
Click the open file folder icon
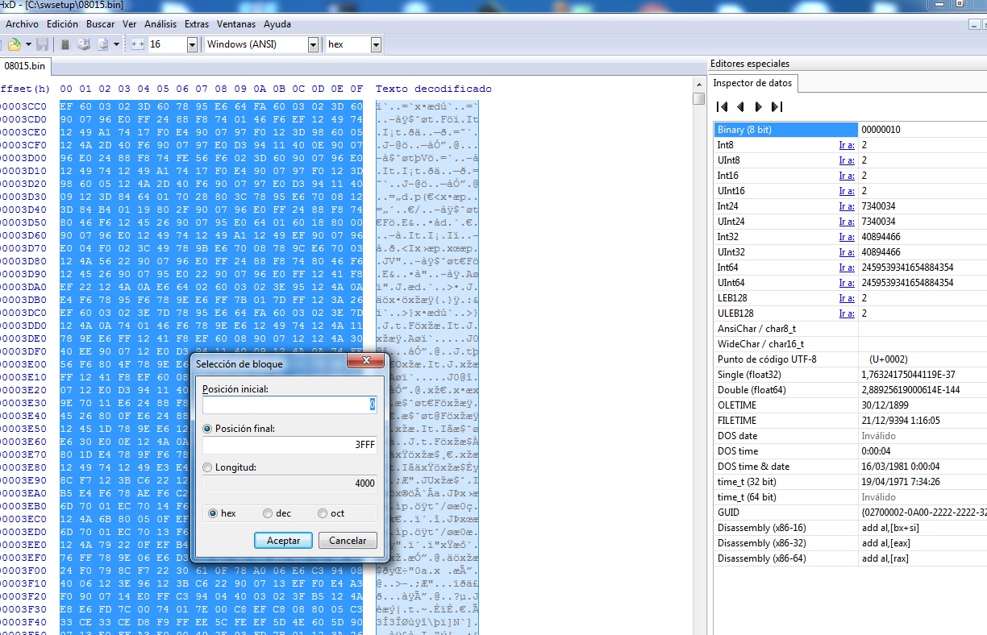click(x=15, y=44)
